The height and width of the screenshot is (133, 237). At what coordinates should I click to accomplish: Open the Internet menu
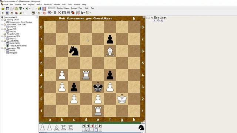pos(57,4)
